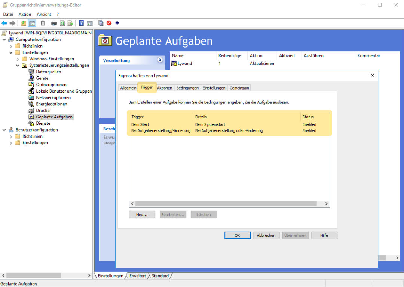Click the dark blue plus icon
The height and width of the screenshot is (287, 404).
117,23
